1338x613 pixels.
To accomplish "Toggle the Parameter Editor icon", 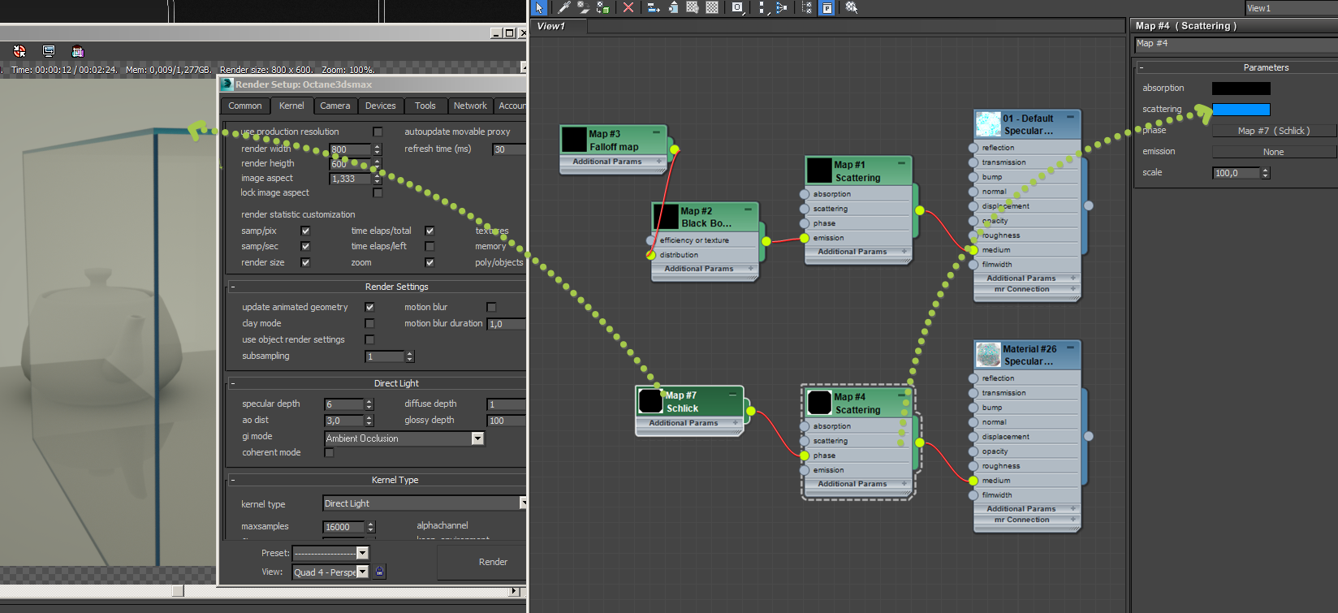I will tap(826, 7).
